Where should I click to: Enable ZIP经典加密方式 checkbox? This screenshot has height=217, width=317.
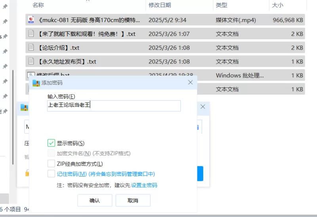click(x=51, y=164)
